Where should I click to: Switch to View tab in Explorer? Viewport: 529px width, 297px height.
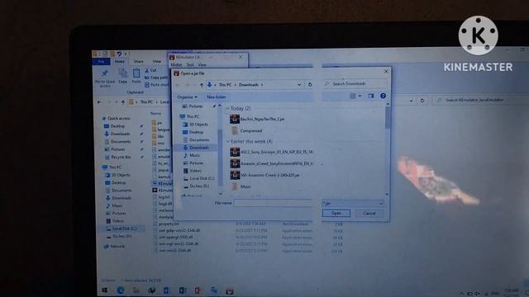[x=157, y=62]
